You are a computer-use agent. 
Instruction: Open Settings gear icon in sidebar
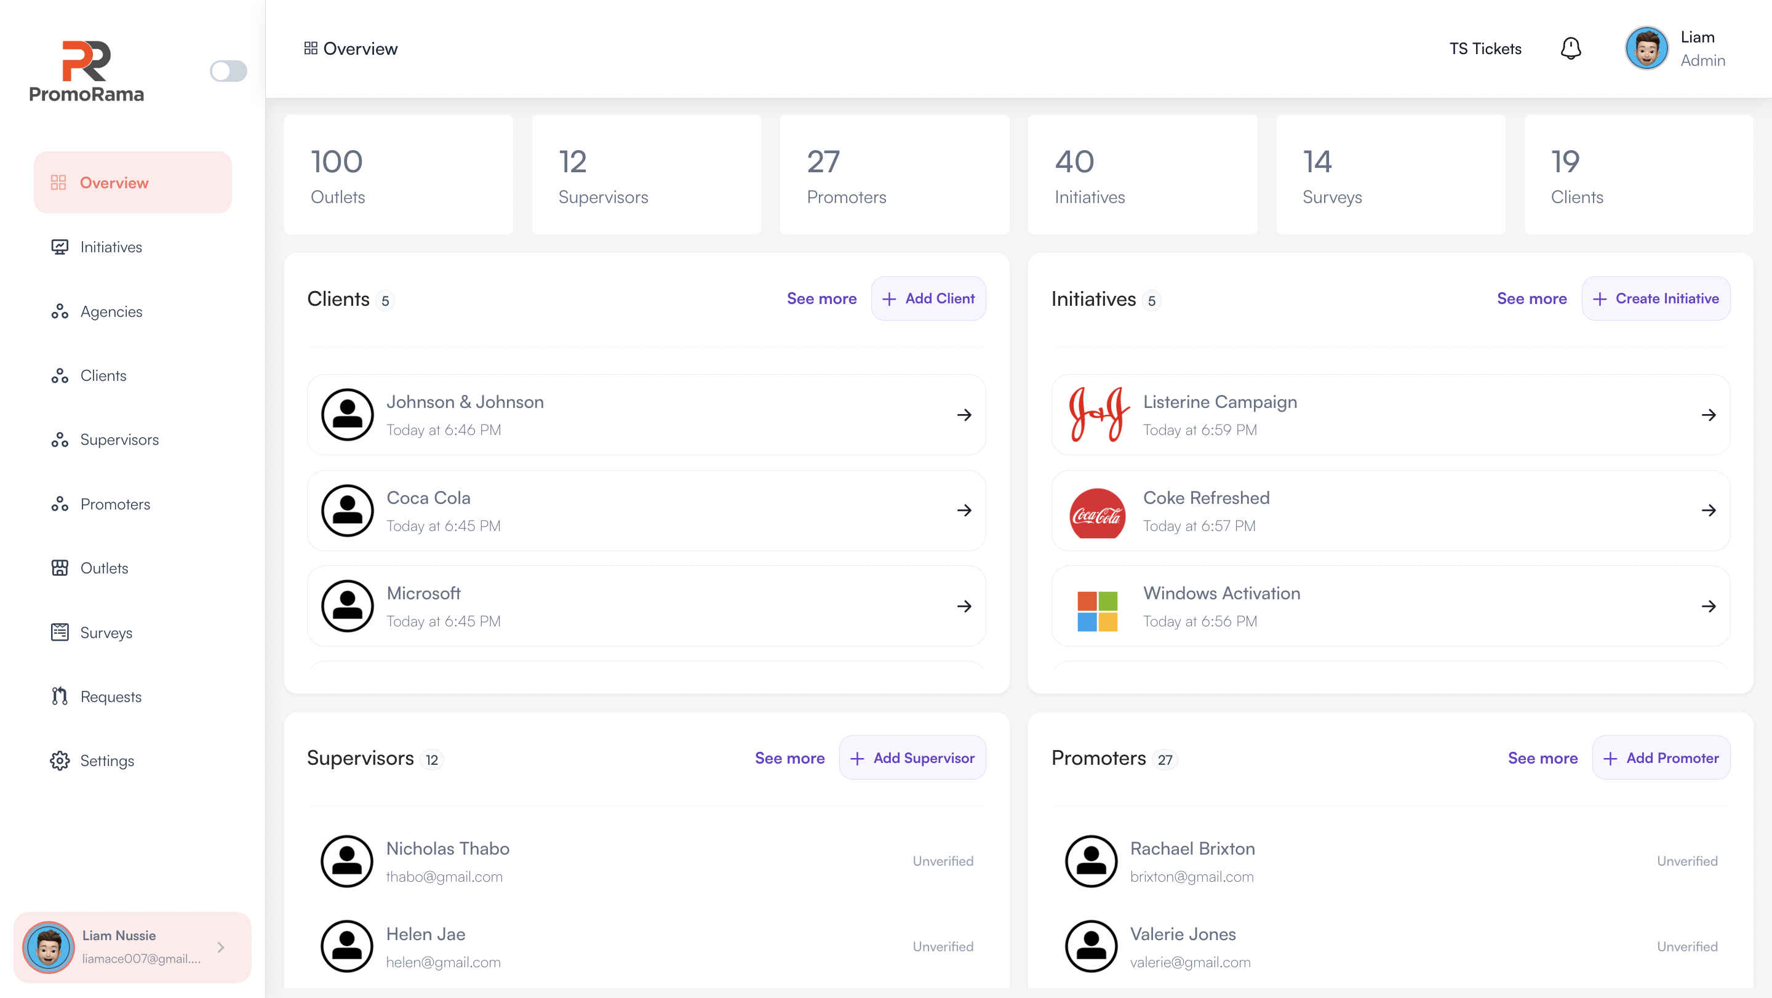(x=60, y=760)
